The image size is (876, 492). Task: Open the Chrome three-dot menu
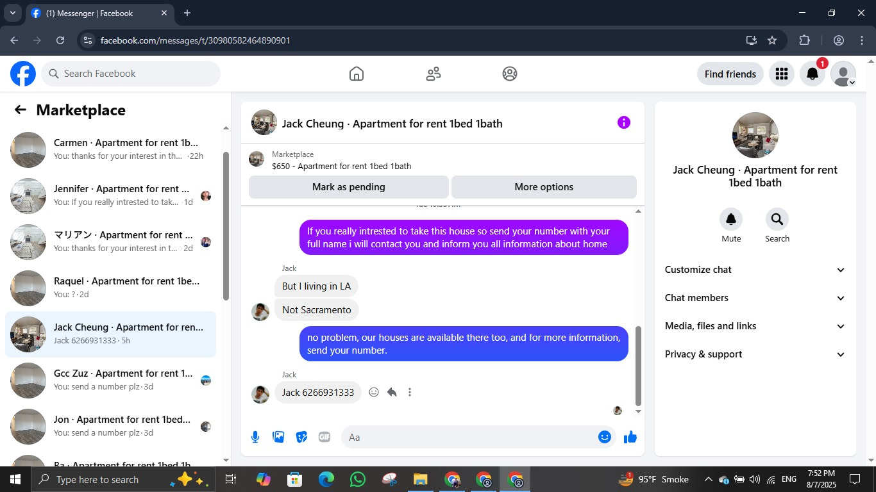coord(862,40)
